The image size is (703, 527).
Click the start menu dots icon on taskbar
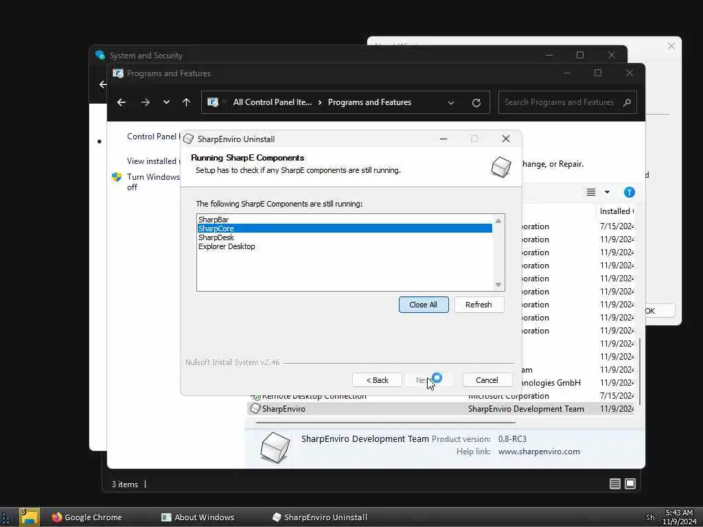click(x=5, y=518)
